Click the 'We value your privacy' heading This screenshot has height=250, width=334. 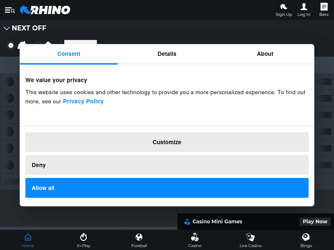(56, 80)
